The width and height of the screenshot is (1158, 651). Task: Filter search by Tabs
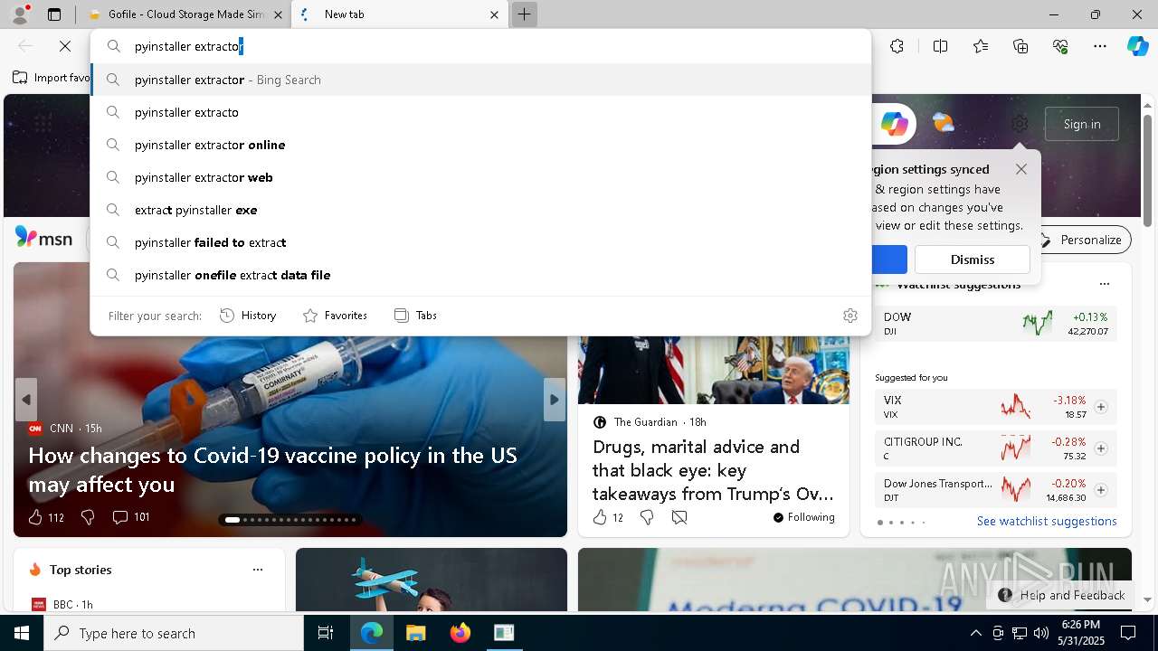[415, 316]
